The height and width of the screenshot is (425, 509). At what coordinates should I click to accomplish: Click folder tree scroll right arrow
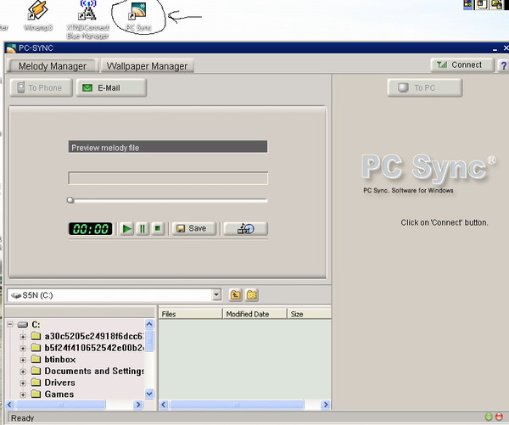[138, 405]
